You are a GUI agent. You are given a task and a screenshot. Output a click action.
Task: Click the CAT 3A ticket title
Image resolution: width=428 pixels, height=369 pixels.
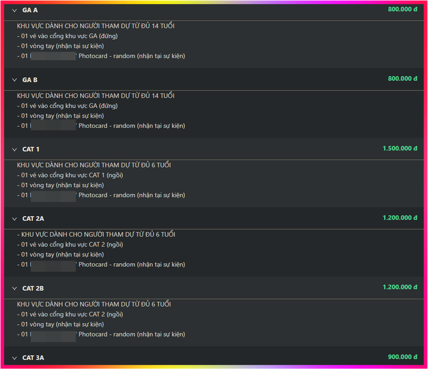[33, 357]
